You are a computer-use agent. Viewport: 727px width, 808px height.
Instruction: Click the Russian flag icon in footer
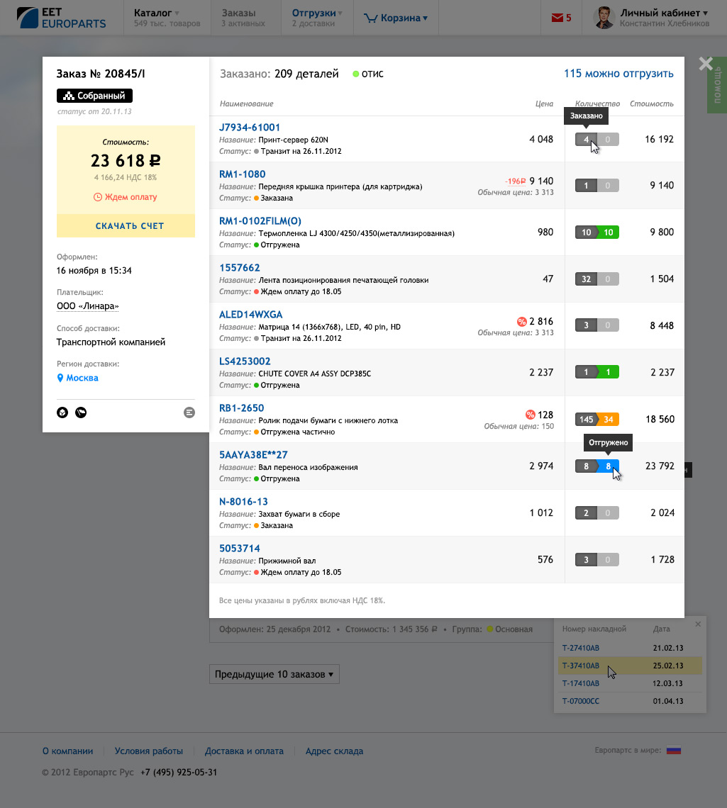[x=673, y=751]
